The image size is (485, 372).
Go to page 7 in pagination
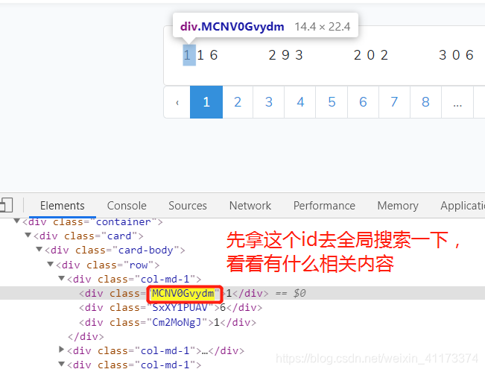(x=394, y=102)
